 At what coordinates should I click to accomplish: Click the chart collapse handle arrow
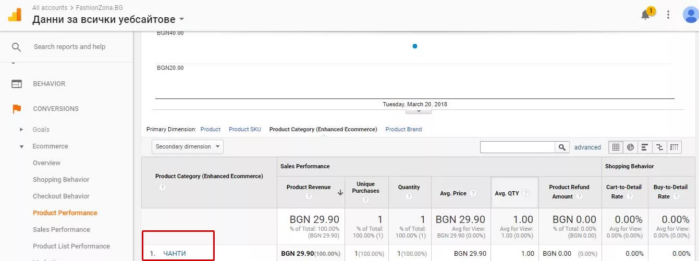(x=418, y=111)
